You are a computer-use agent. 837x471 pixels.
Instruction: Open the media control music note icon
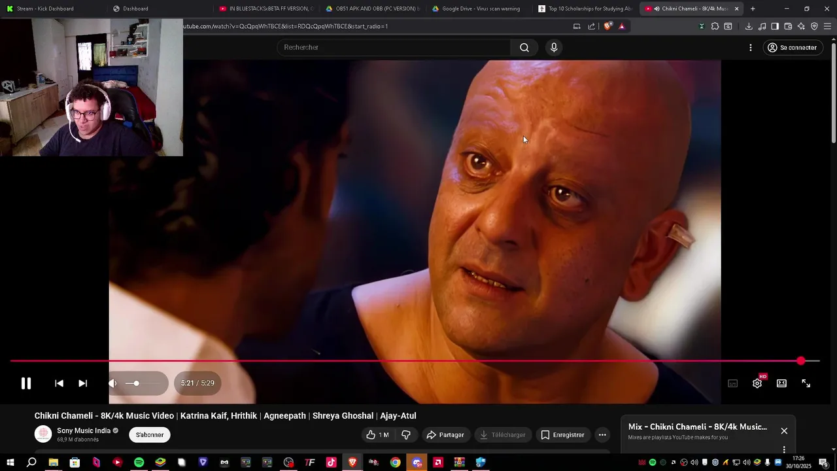tap(762, 26)
